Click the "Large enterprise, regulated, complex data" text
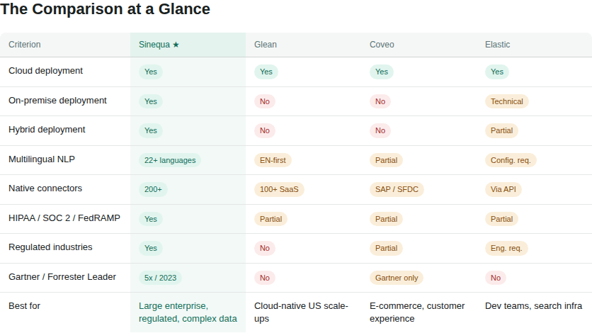The height and width of the screenshot is (333, 592). click(x=188, y=312)
